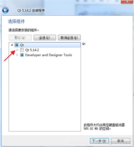134x147 pixels.
Task: Select Developer and Designer Tools label
Action: 49,55
